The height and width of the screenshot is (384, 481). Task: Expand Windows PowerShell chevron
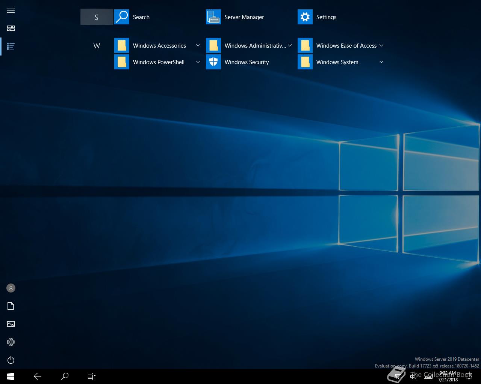click(198, 62)
